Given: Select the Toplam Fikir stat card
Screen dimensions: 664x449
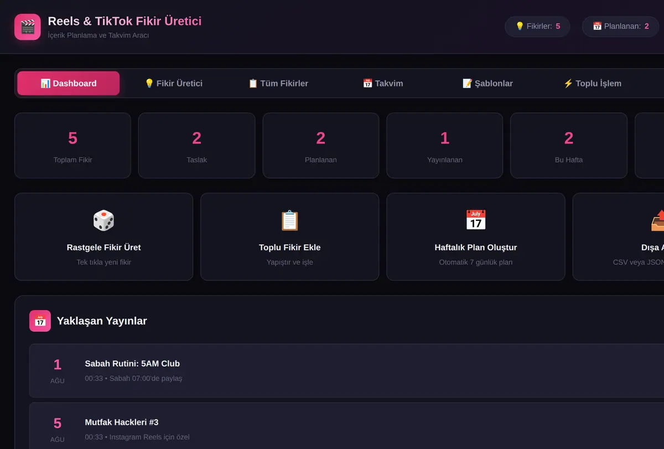Looking at the screenshot, I should (x=72, y=146).
